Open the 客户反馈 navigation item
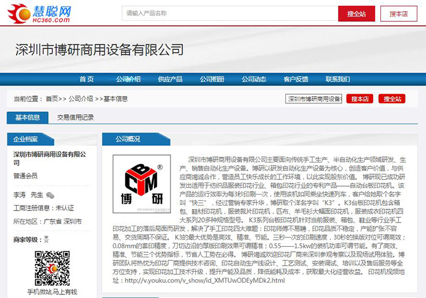 coord(296,79)
